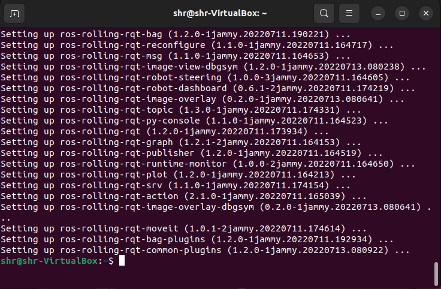Click the ros-rolling-rqt-robot-dashboard line
This screenshot has height=289, width=441.
(x=208, y=88)
